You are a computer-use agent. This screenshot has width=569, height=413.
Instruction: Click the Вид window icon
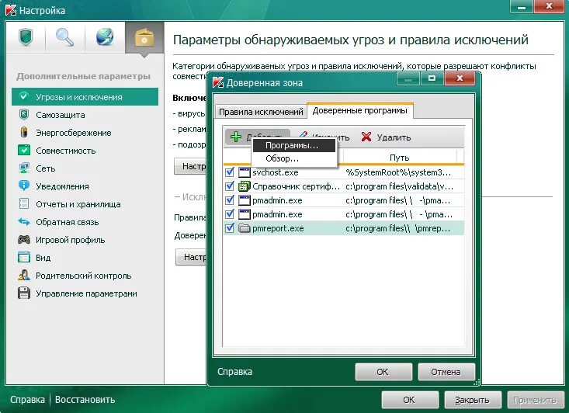[24, 257]
